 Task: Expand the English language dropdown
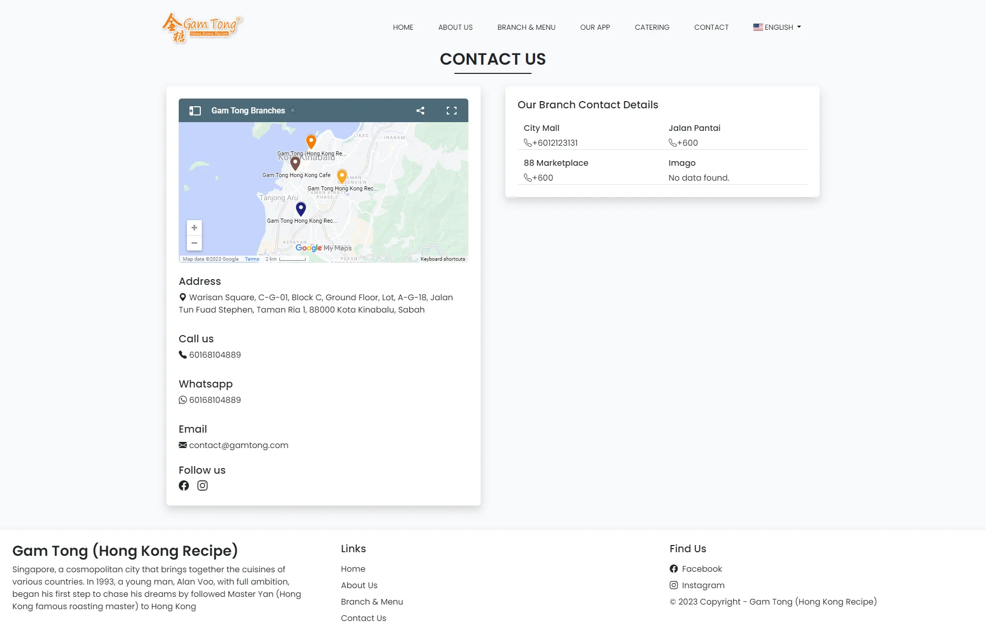point(777,27)
